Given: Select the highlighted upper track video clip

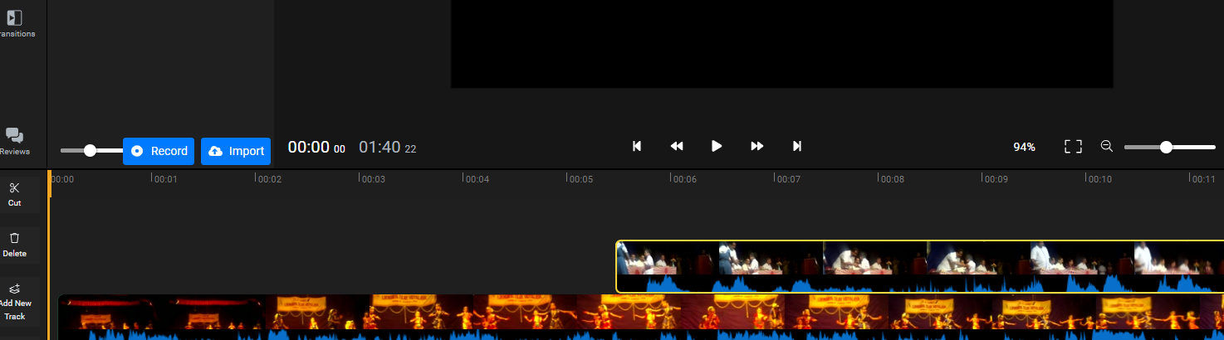Looking at the screenshot, I should [x=919, y=266].
